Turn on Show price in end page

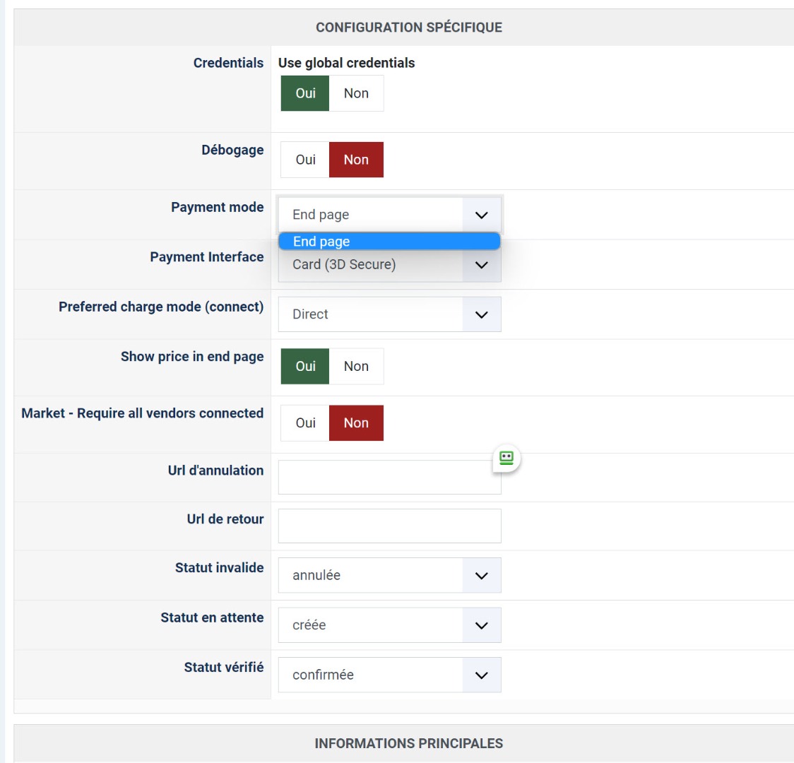coord(305,366)
